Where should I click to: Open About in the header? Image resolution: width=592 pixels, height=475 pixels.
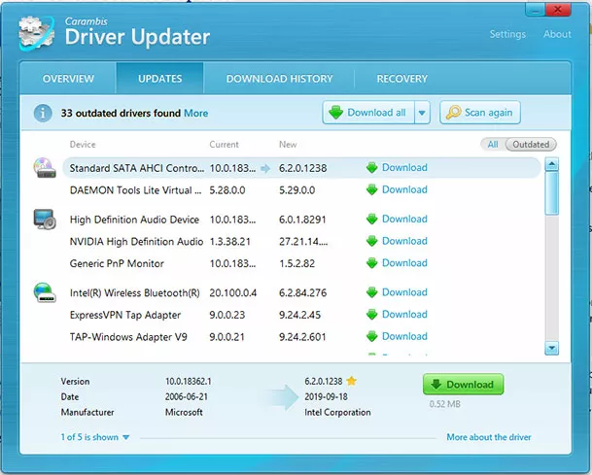(x=557, y=34)
